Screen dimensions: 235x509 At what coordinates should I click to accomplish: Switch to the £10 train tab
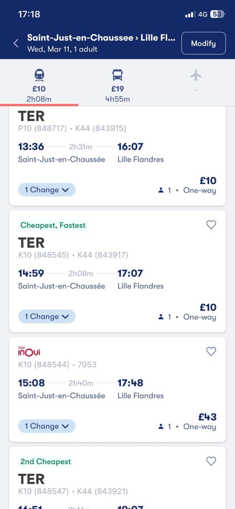39,89
